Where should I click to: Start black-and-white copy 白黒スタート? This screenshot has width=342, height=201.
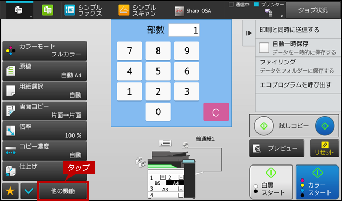[270, 182]
